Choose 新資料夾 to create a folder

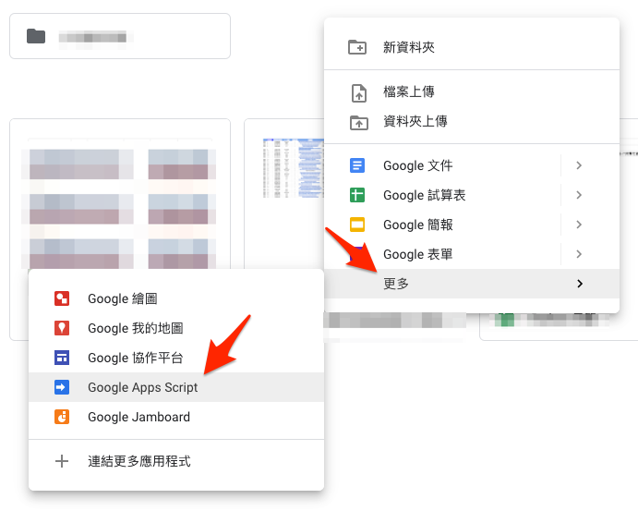pos(409,47)
